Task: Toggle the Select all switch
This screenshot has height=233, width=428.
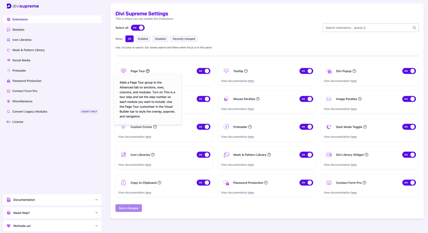Action: tap(138, 28)
